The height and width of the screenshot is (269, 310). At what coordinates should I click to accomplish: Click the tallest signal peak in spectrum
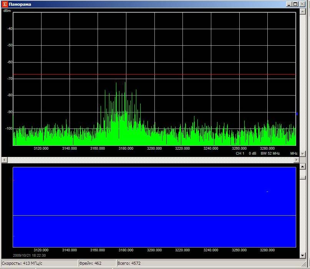(x=126, y=84)
